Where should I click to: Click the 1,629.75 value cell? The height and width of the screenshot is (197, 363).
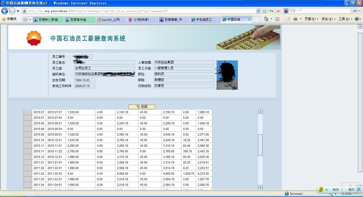pos(189,174)
